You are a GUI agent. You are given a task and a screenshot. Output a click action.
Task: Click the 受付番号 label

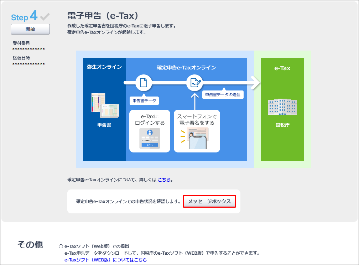tap(21, 43)
